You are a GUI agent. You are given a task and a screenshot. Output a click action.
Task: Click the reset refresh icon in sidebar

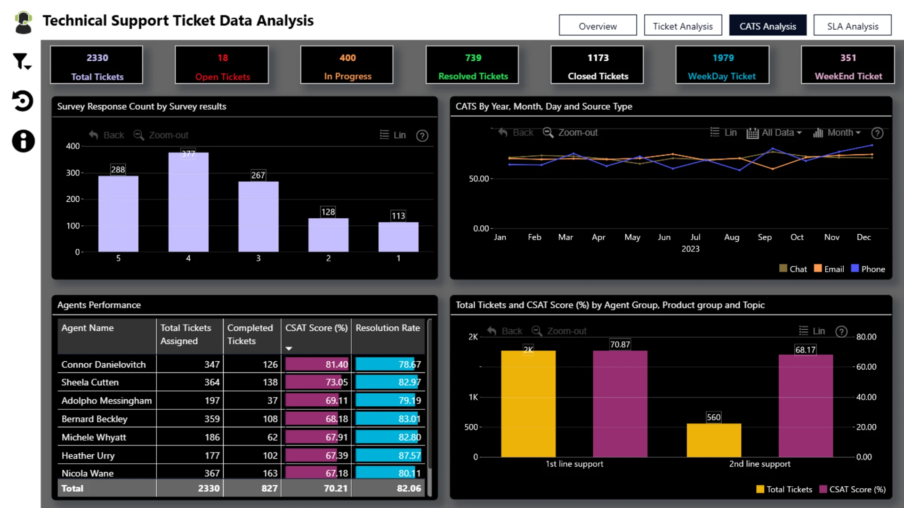pos(23,101)
